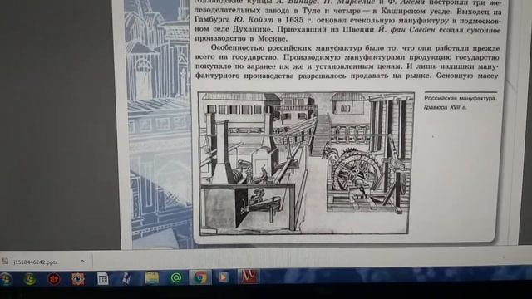Open the calculator taskbar icon
The width and height of the screenshot is (532, 299).
102,279
